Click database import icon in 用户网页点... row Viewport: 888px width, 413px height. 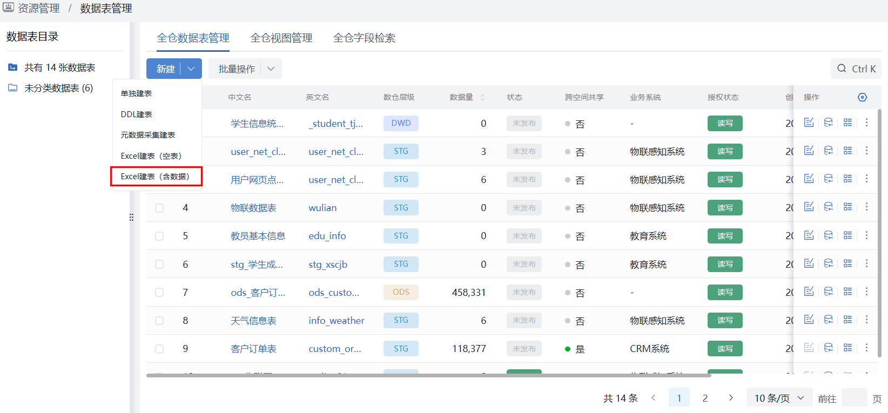pos(828,179)
